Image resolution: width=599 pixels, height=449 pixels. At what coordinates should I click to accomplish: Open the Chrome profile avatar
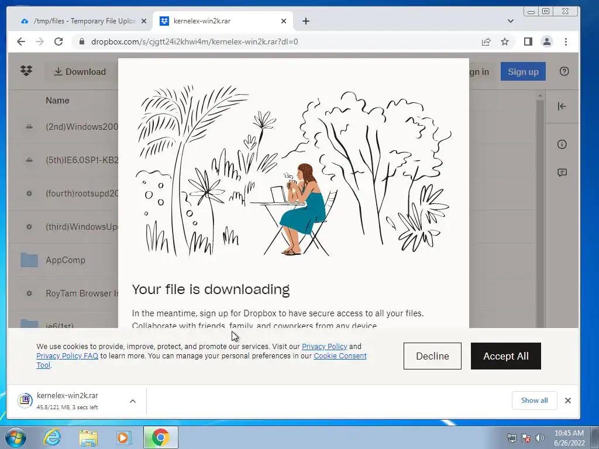pyautogui.click(x=547, y=42)
